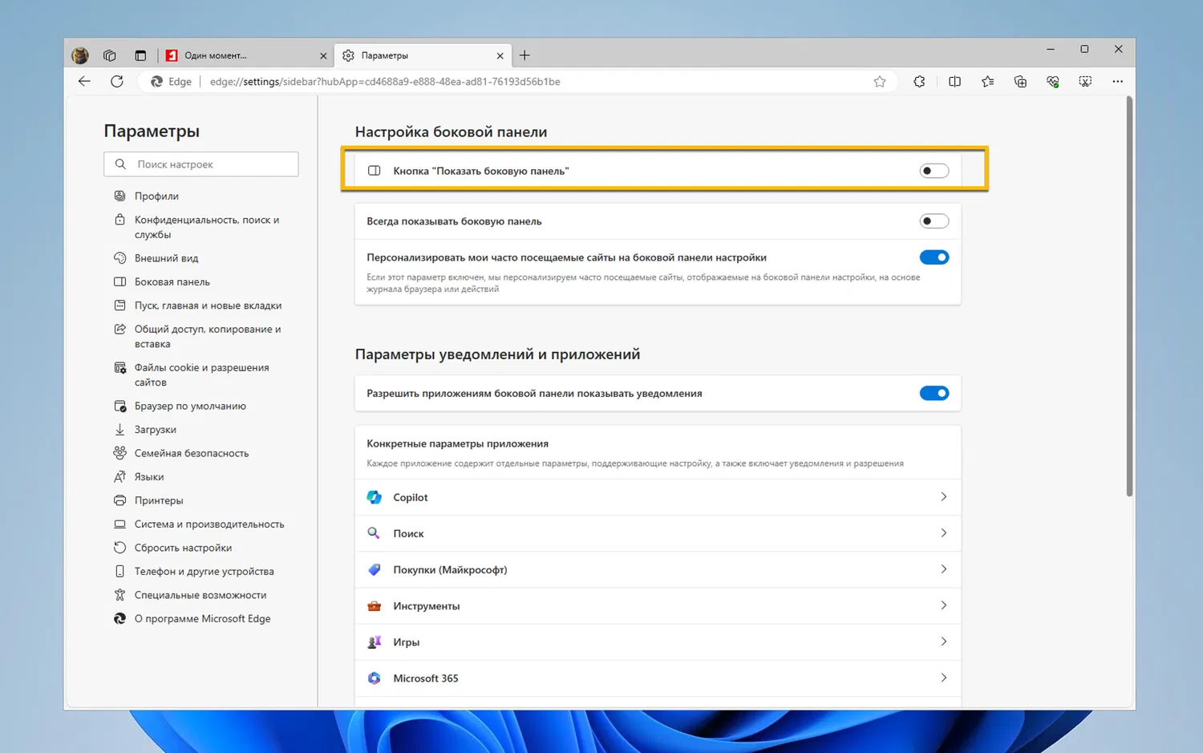This screenshot has width=1203, height=753.
Task: Click the Инструменты toolbox icon
Action: 374,605
